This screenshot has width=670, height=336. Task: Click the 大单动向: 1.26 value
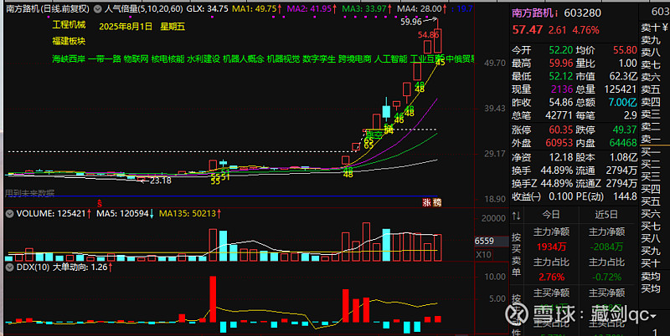point(82,267)
